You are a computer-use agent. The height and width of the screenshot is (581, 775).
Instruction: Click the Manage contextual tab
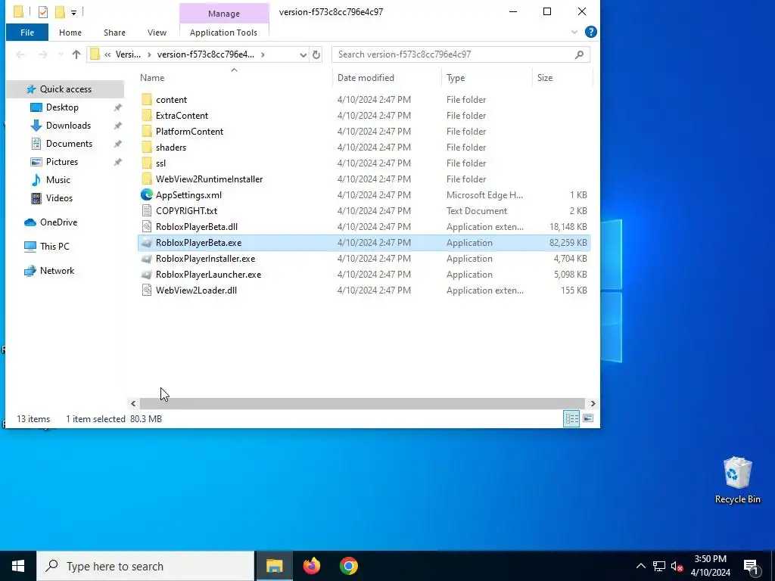coord(224,14)
